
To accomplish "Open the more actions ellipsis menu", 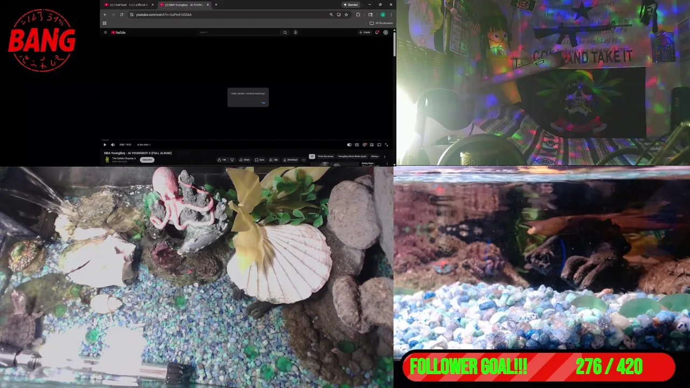I will click(303, 160).
